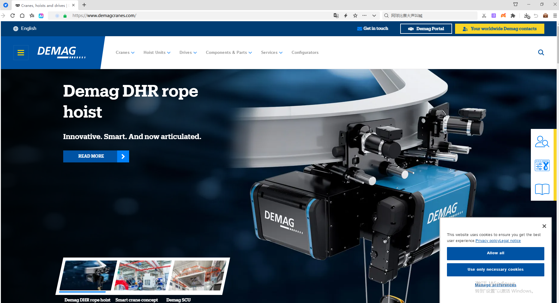Open the Configurators menu item

305,53
